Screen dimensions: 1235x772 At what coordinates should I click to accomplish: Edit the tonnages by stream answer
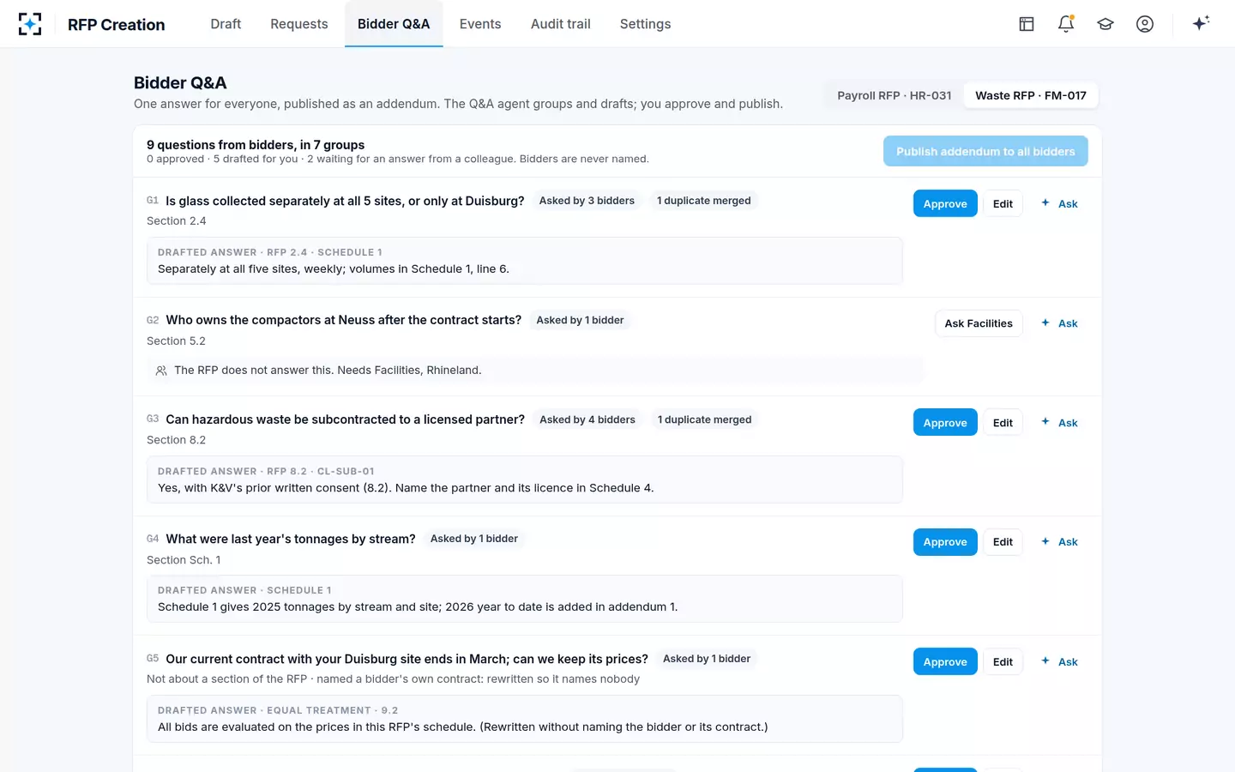(1003, 542)
